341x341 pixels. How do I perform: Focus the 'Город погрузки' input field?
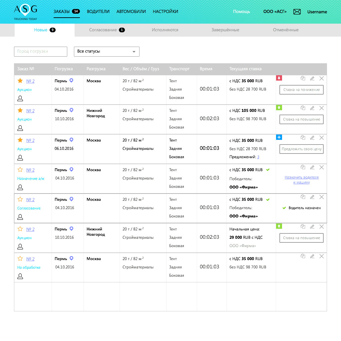(x=41, y=52)
